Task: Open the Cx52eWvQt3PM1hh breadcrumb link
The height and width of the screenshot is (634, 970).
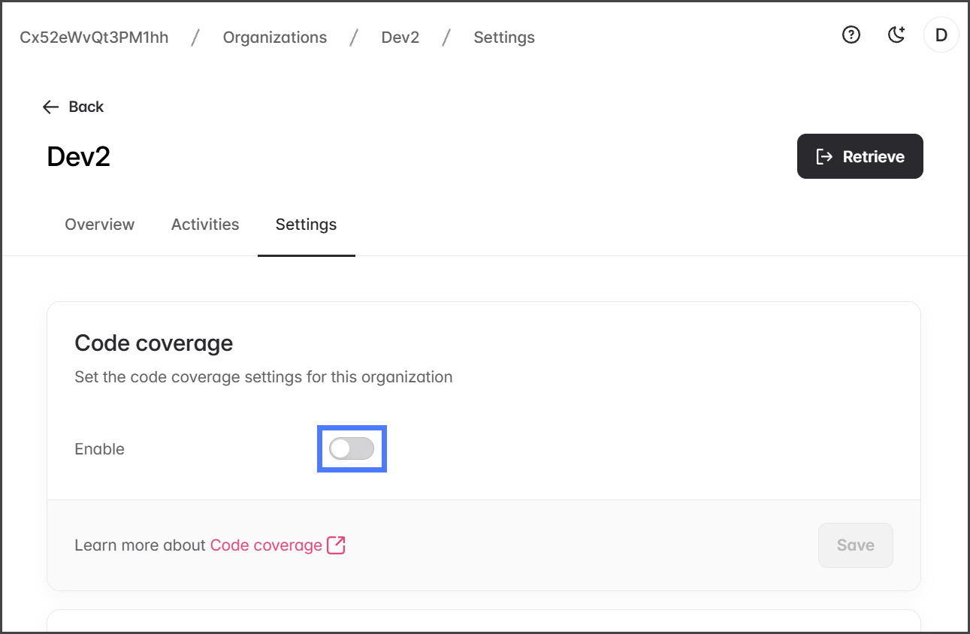Action: [94, 38]
